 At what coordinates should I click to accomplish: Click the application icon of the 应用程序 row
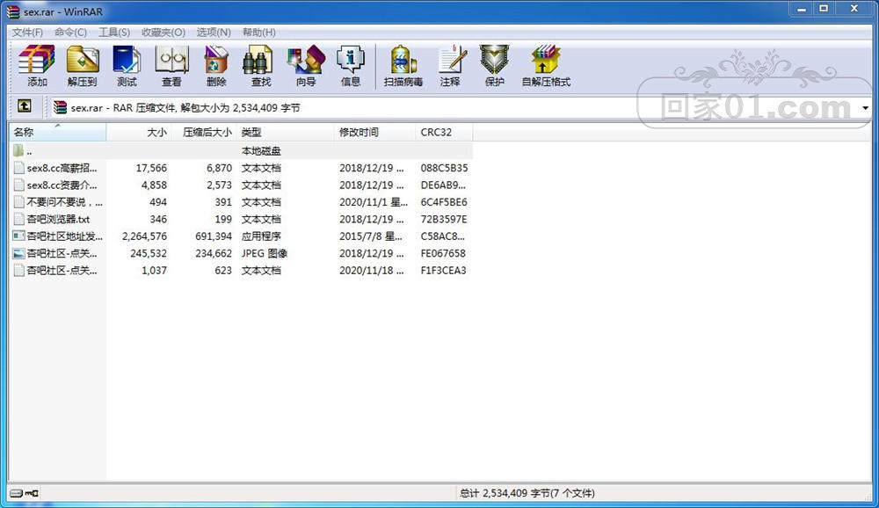pyautogui.click(x=19, y=236)
